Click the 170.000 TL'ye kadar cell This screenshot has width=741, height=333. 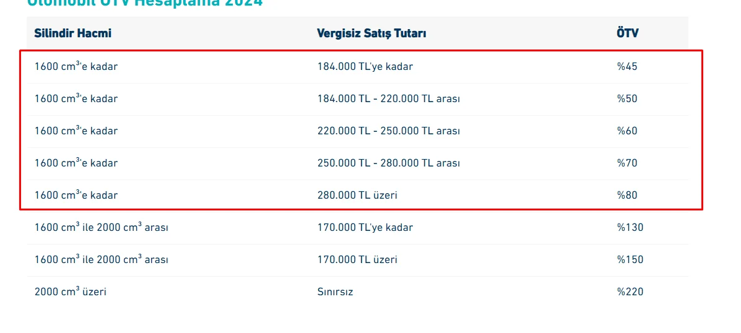pos(365,227)
